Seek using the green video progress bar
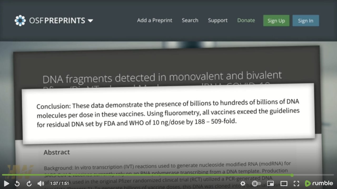 click(168, 175)
